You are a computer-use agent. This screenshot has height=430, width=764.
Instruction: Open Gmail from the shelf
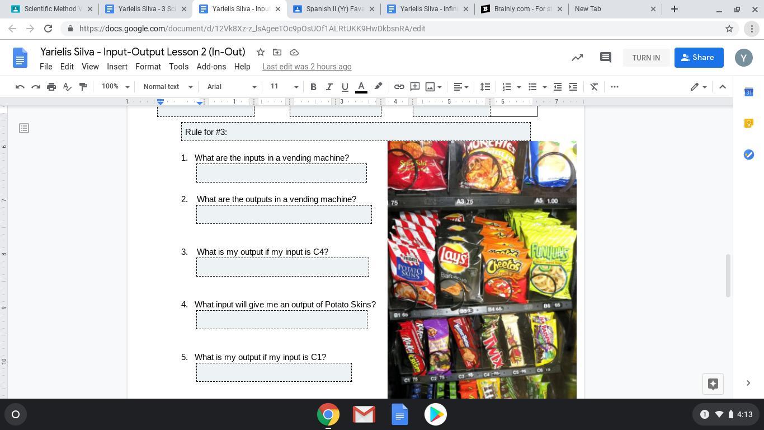(x=364, y=414)
